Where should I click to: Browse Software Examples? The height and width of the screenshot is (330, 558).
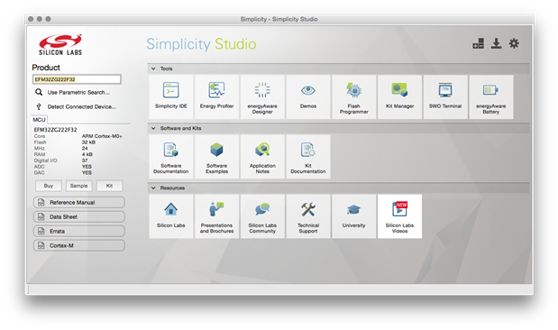point(216,156)
